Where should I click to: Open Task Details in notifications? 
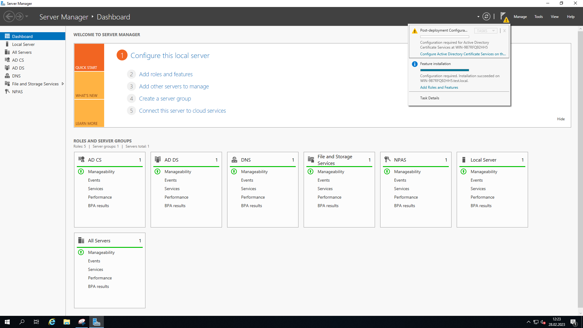(x=430, y=98)
